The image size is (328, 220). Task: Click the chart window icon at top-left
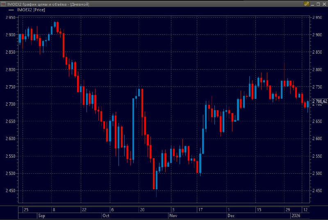4,4
